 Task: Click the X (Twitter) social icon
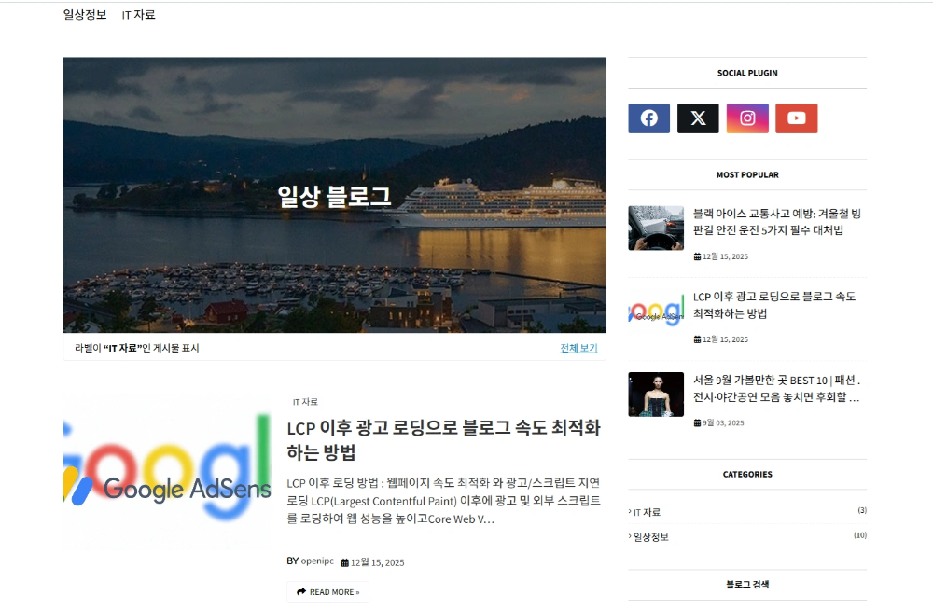pyautogui.click(x=698, y=118)
